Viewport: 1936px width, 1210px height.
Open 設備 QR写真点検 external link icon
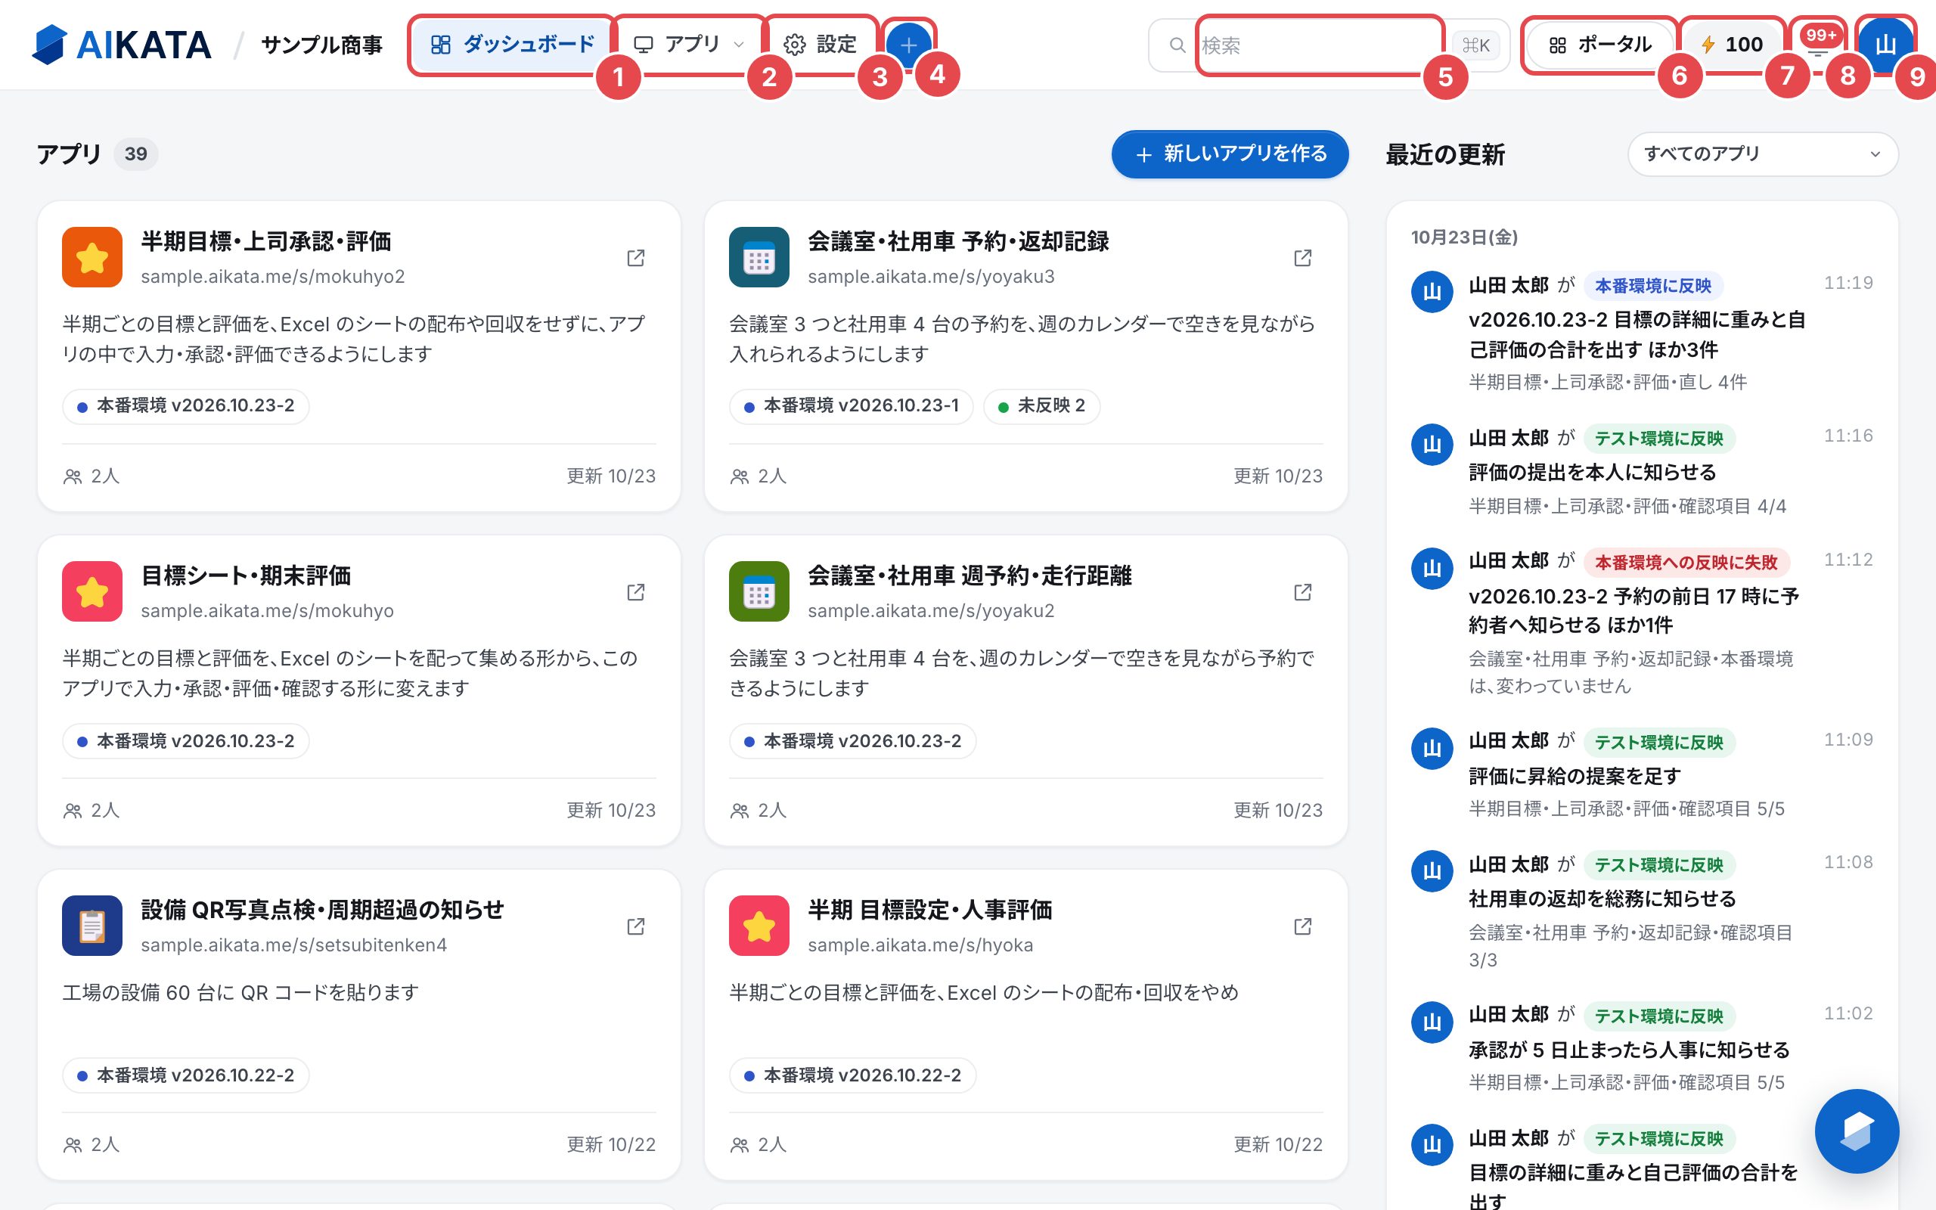pyautogui.click(x=636, y=926)
